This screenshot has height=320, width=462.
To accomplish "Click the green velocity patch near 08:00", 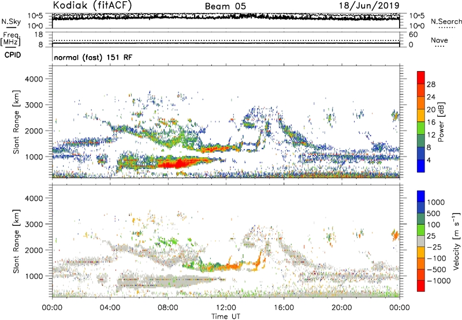I will tap(168, 241).
